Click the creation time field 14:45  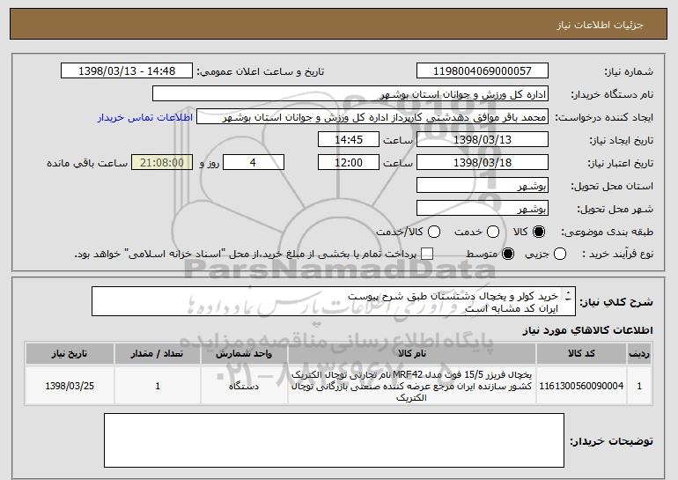click(x=349, y=140)
